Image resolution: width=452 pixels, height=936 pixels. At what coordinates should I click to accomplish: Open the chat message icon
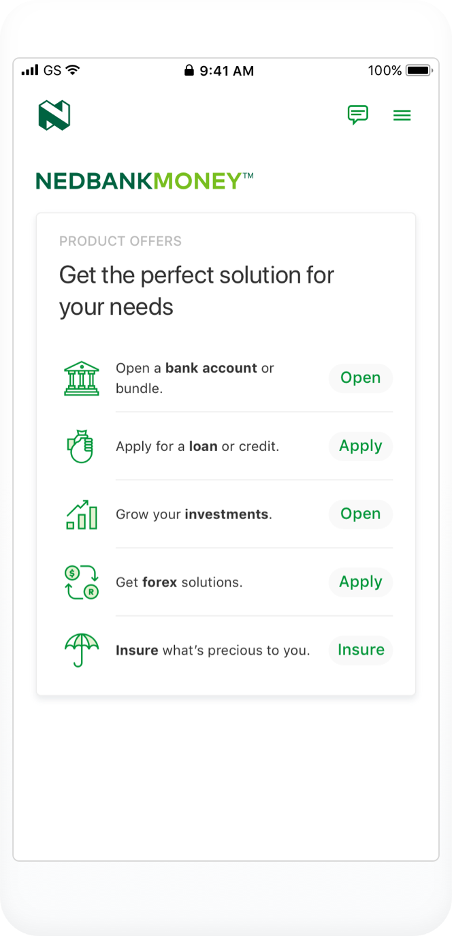click(x=357, y=115)
